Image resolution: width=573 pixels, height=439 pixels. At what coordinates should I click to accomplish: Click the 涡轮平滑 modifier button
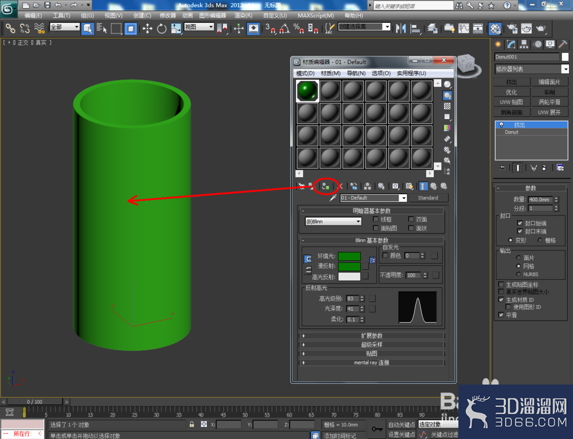click(x=550, y=102)
